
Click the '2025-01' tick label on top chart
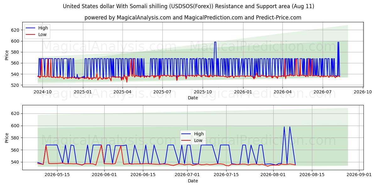pos(83,92)
